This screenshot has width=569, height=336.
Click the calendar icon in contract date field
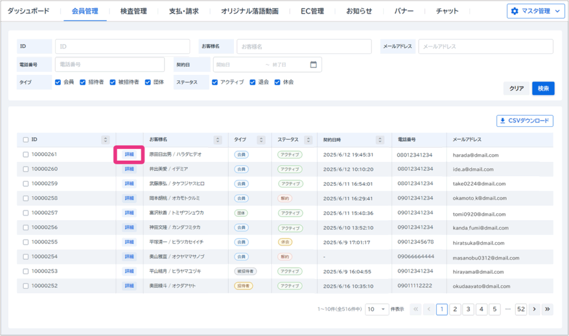313,64
